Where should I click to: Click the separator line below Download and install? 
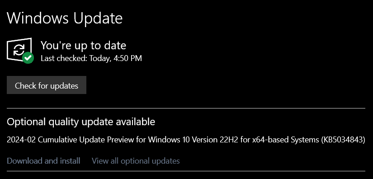(x=186, y=171)
